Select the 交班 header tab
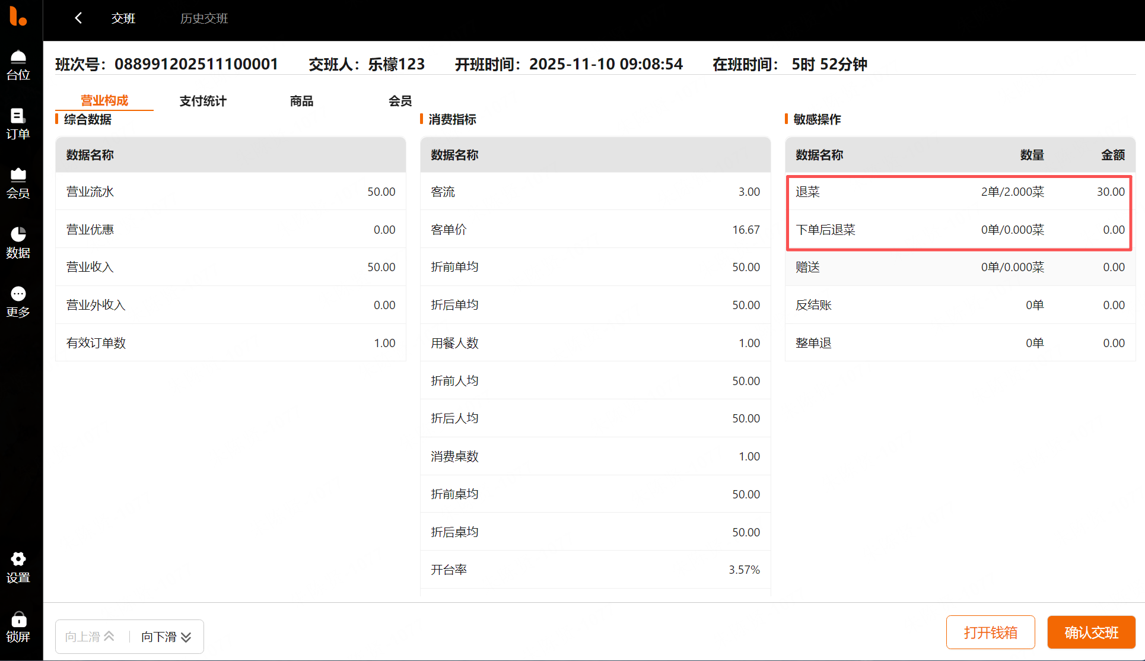The width and height of the screenshot is (1145, 661). (x=123, y=18)
